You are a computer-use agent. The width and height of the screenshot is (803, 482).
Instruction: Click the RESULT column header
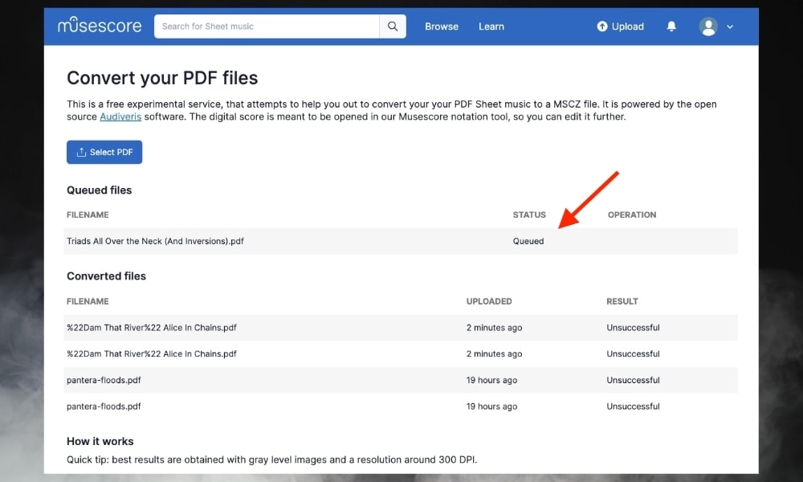622,301
